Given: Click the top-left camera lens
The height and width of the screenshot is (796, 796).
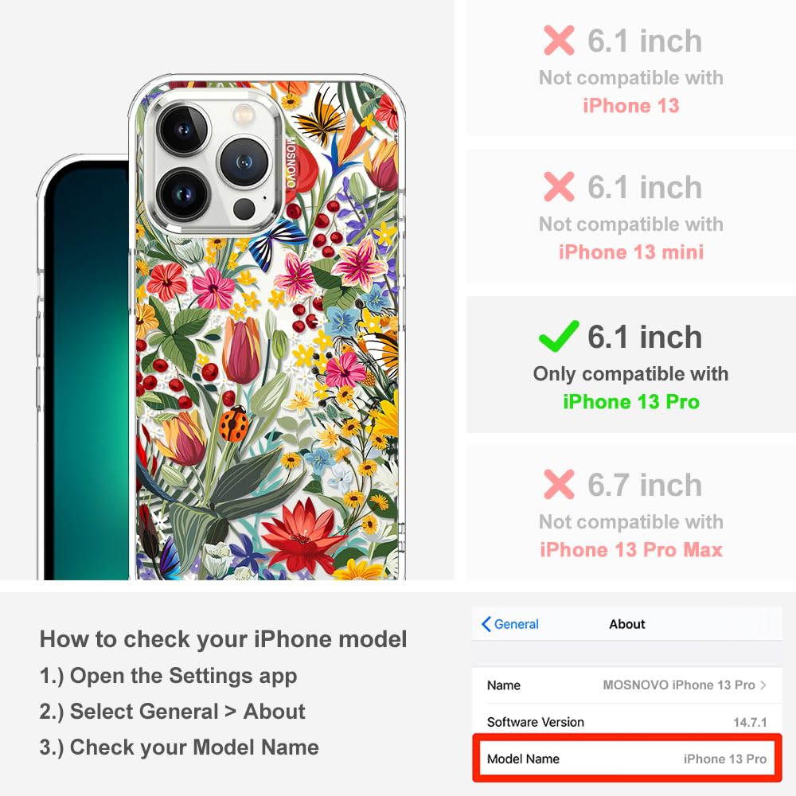Looking at the screenshot, I should click(x=183, y=130).
